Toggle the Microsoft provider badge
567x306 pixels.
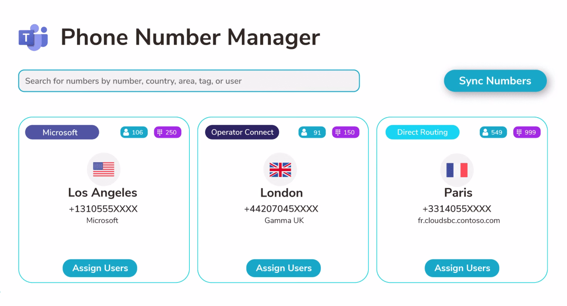(x=62, y=132)
